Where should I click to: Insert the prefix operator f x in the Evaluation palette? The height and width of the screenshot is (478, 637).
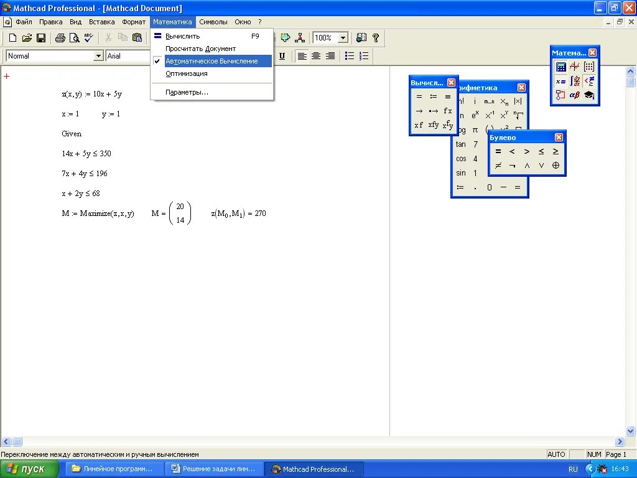coord(448,111)
